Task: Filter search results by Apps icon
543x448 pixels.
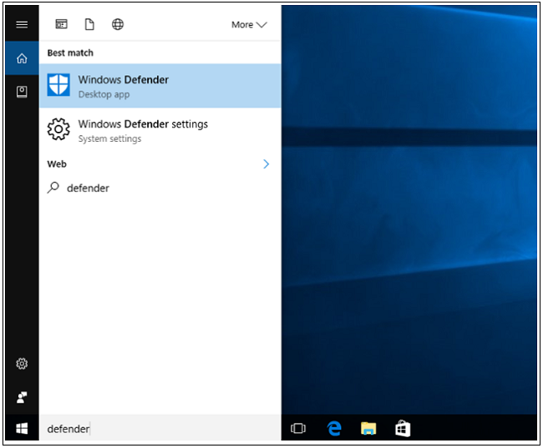Action: pyautogui.click(x=61, y=24)
